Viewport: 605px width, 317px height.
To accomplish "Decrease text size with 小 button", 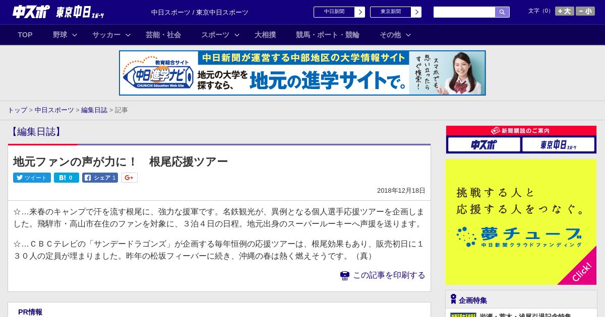I will click(585, 11).
